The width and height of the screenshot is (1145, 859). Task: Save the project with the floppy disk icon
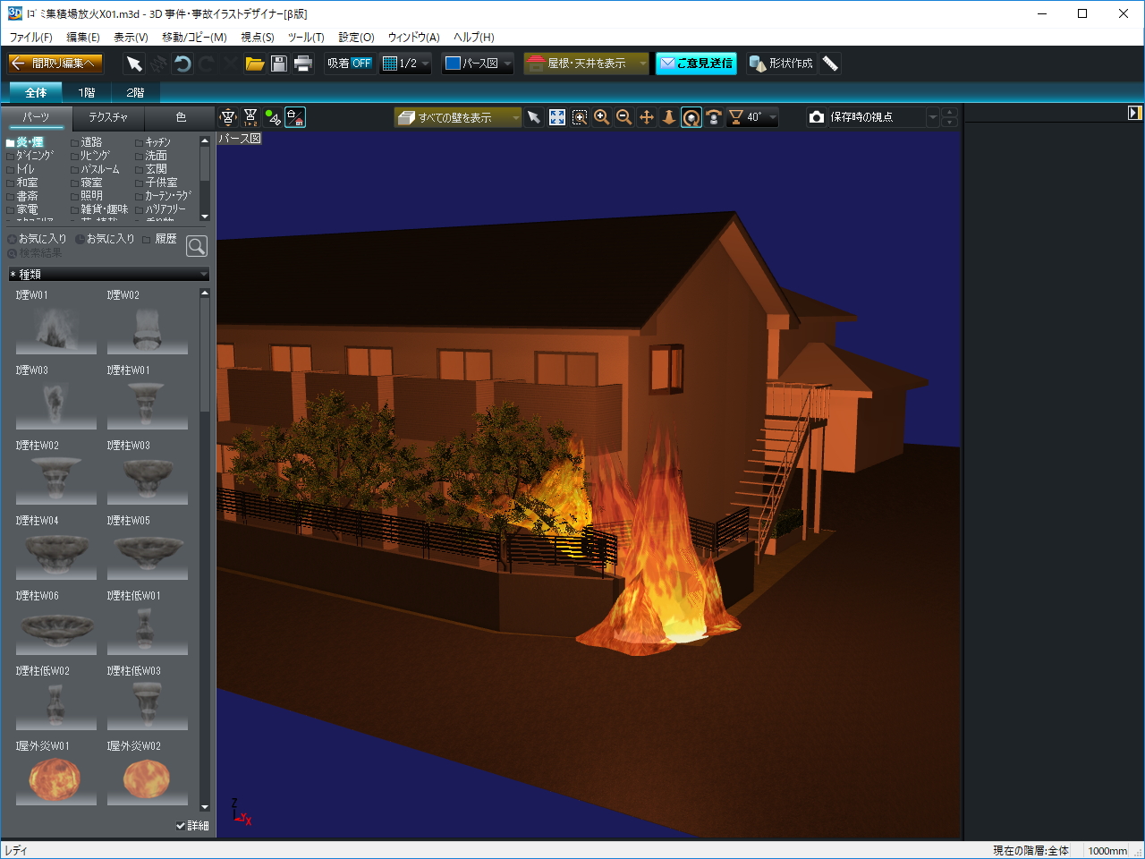pos(279,64)
